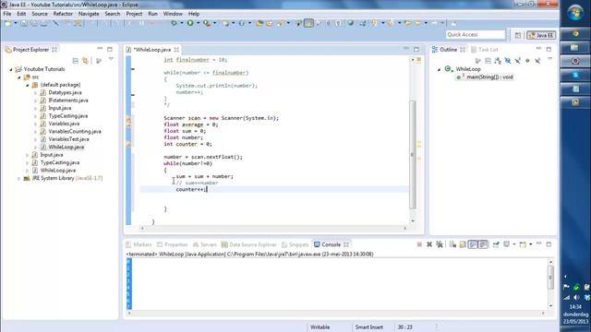Viewport: 591px width, 332px height.
Task: Toggle Sort in the Outline toolbar
Action: pos(498,61)
